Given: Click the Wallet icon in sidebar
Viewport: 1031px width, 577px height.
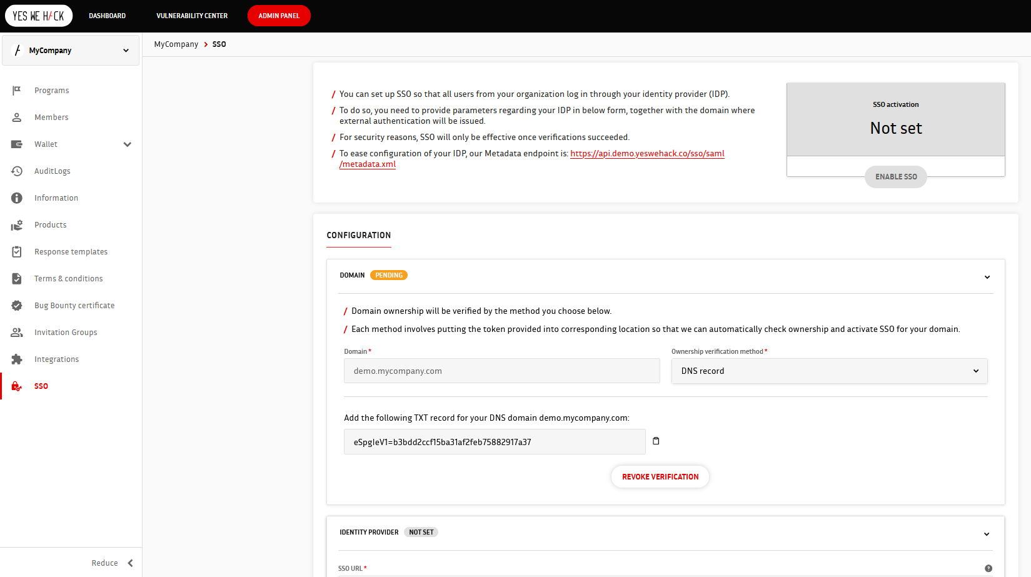Looking at the screenshot, I should click(17, 144).
